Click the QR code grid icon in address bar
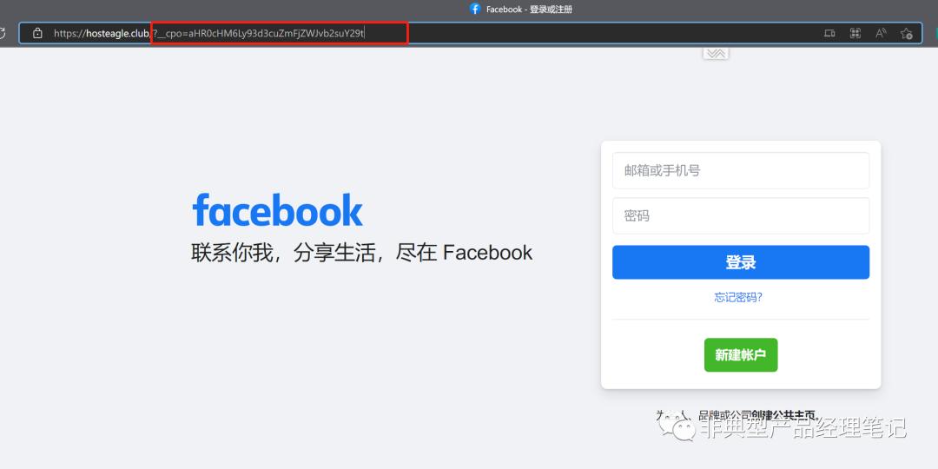The height and width of the screenshot is (469, 938). [855, 34]
